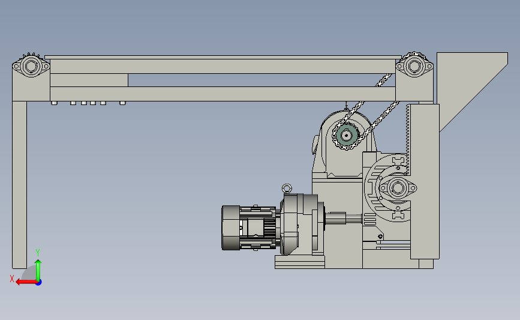Viewport: 520px width, 320px height.
Task: Pick the toothed rack on the right panel
Action: pyautogui.click(x=408, y=139)
